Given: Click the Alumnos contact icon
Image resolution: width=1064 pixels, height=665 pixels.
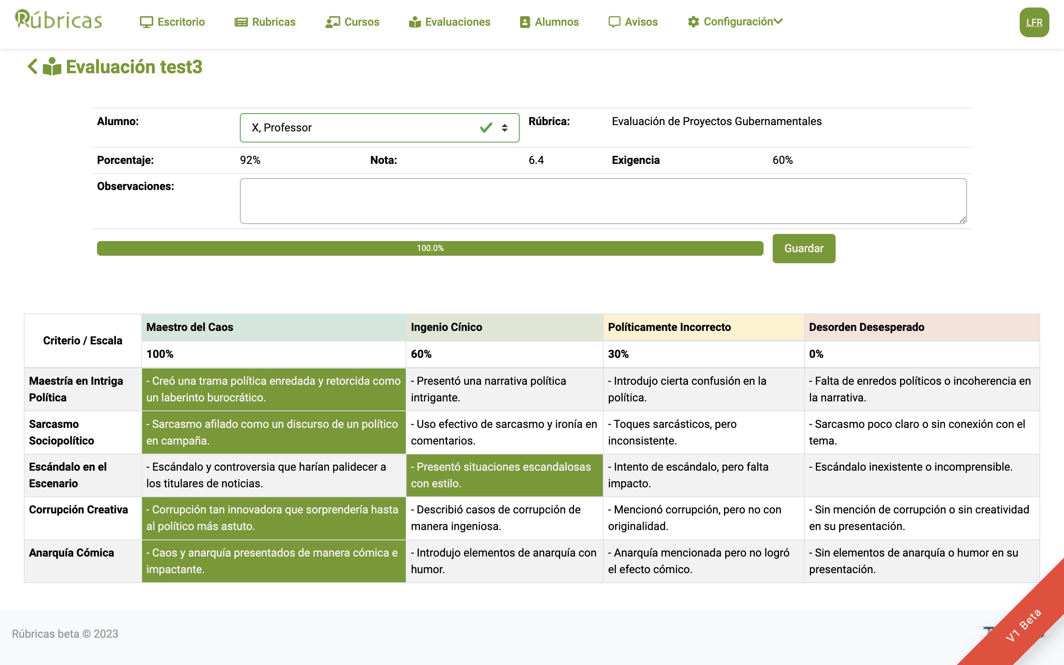Looking at the screenshot, I should [x=524, y=22].
